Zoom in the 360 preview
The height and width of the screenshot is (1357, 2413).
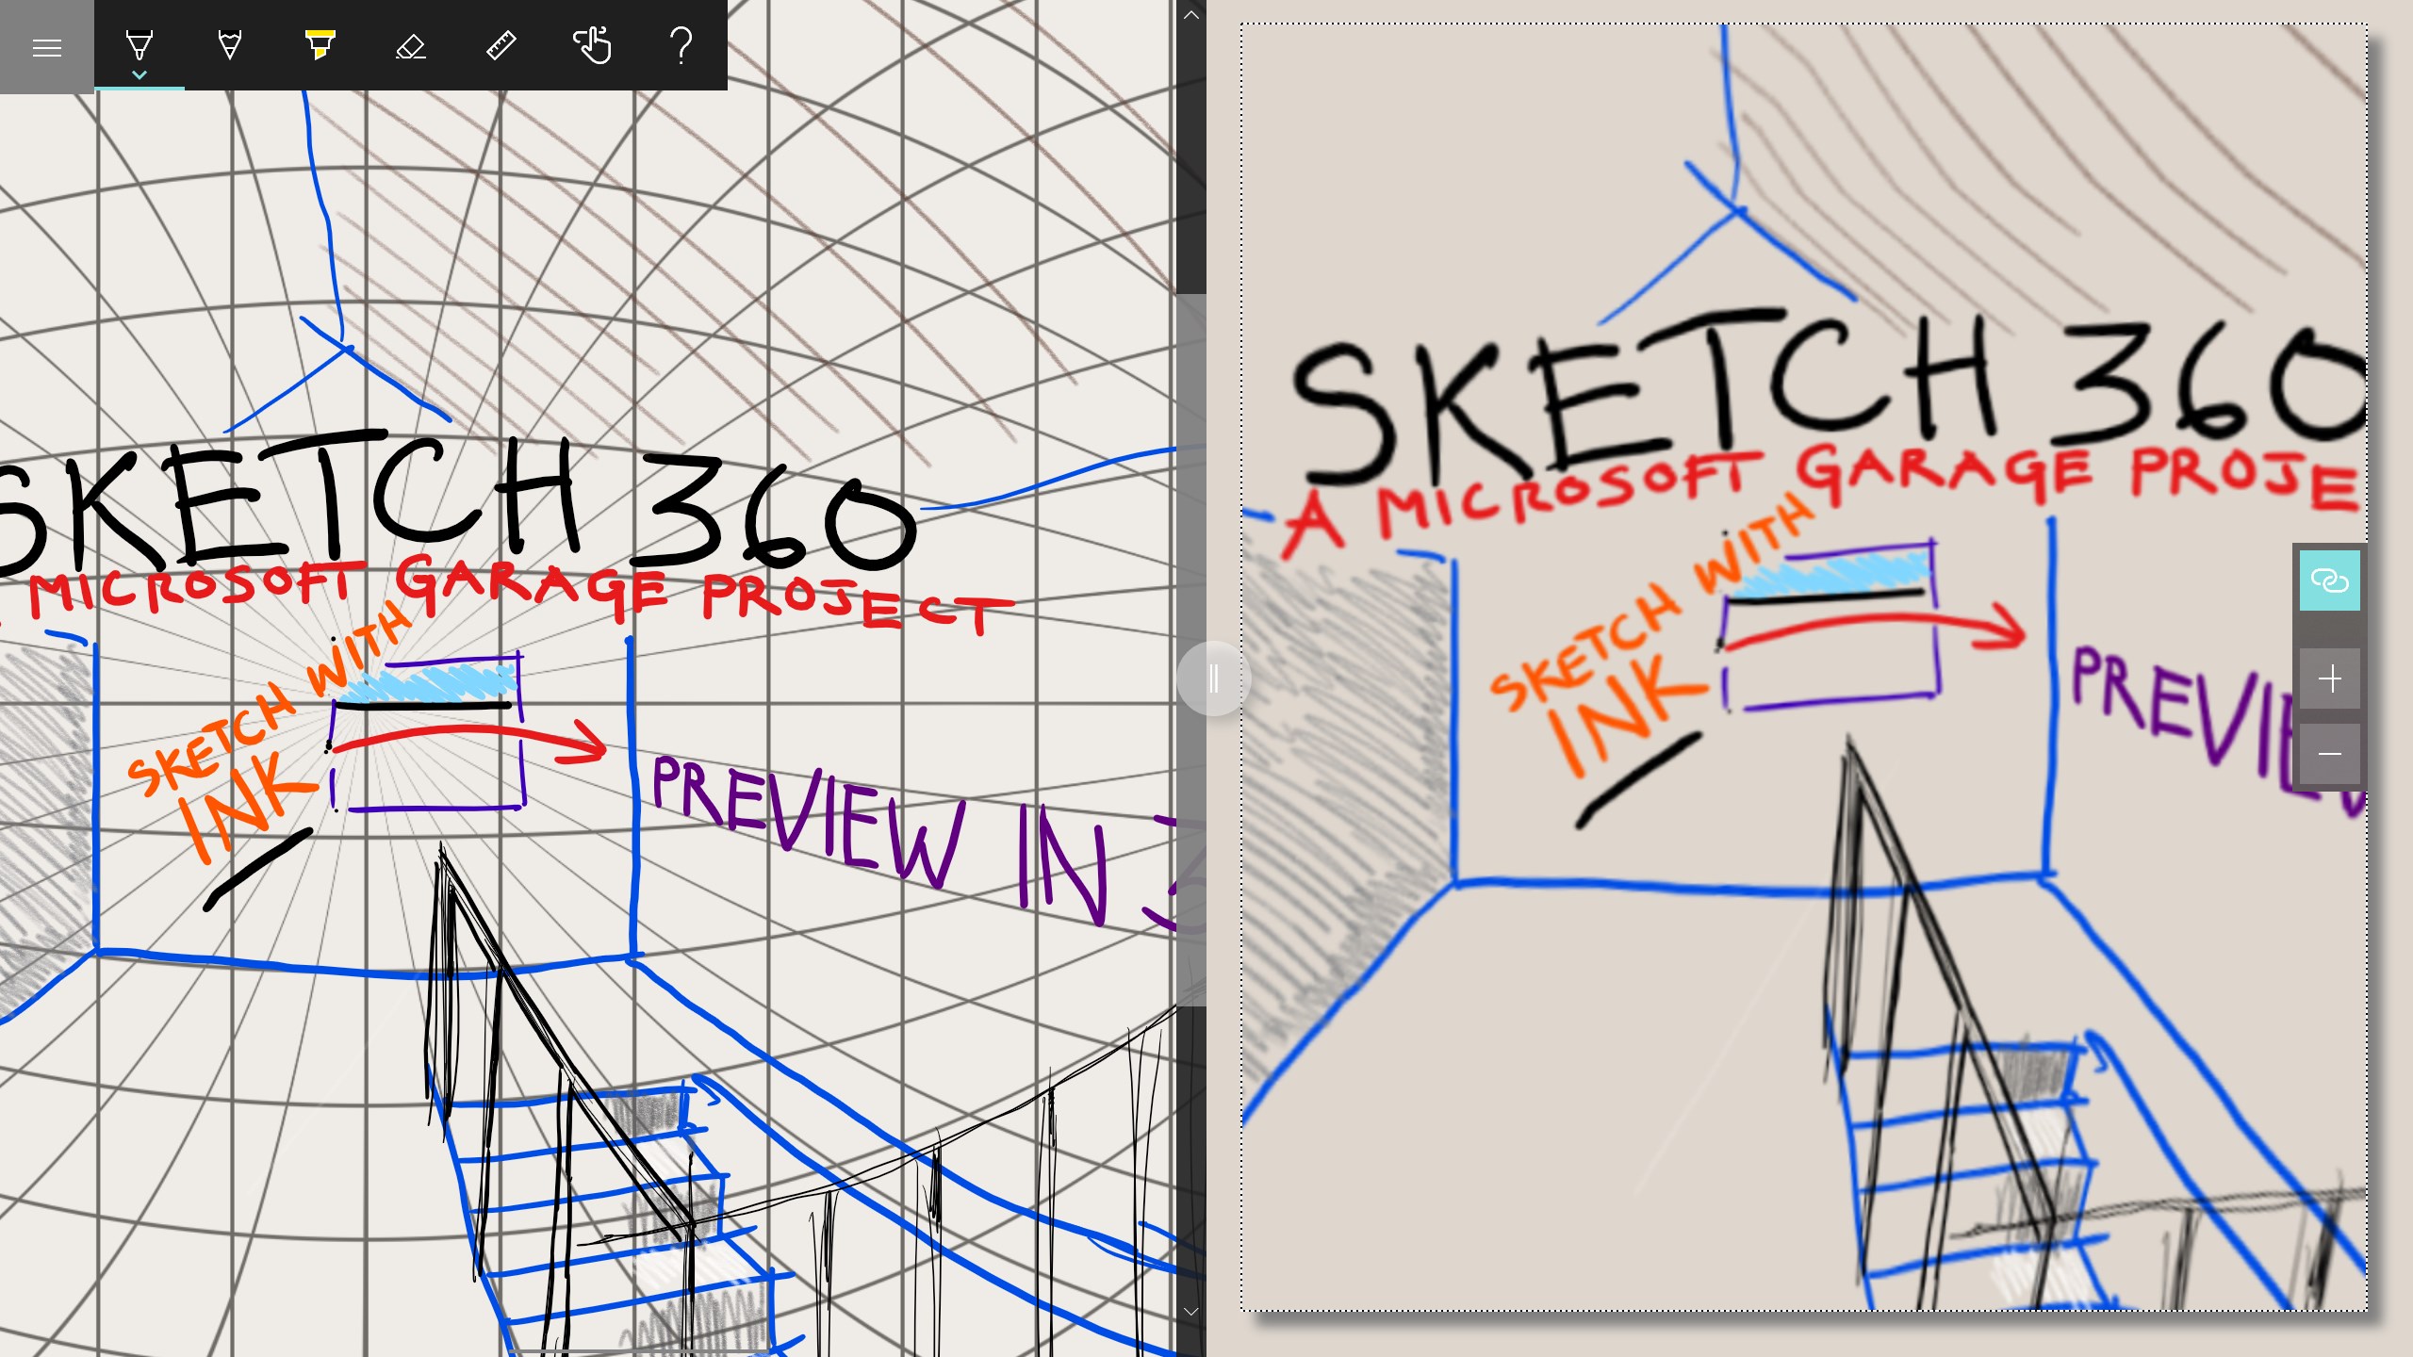[x=2329, y=678]
